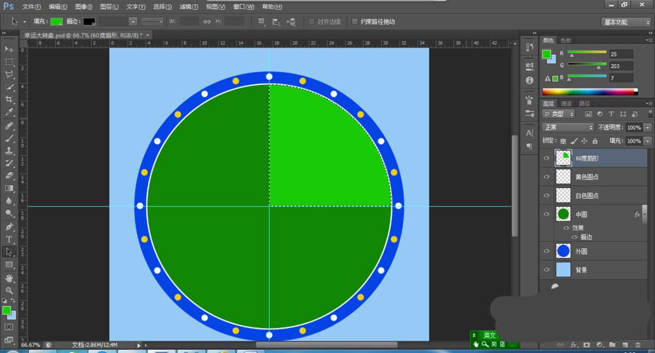Image resolution: width=655 pixels, height=353 pixels.
Task: Select the Eraser tool
Action: point(9,176)
